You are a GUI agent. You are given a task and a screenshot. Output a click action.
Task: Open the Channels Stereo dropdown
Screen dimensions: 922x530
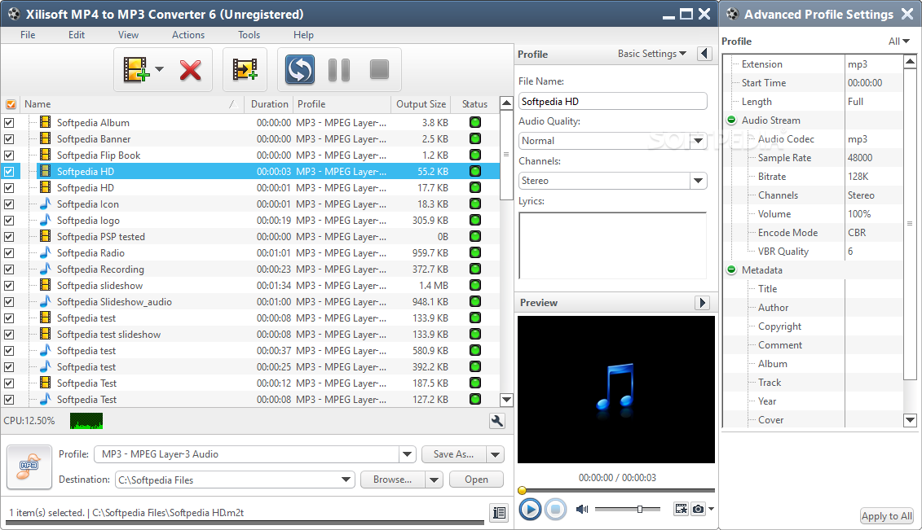(x=698, y=181)
